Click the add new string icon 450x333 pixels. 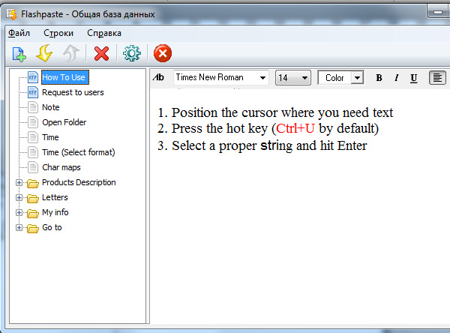pos(19,53)
